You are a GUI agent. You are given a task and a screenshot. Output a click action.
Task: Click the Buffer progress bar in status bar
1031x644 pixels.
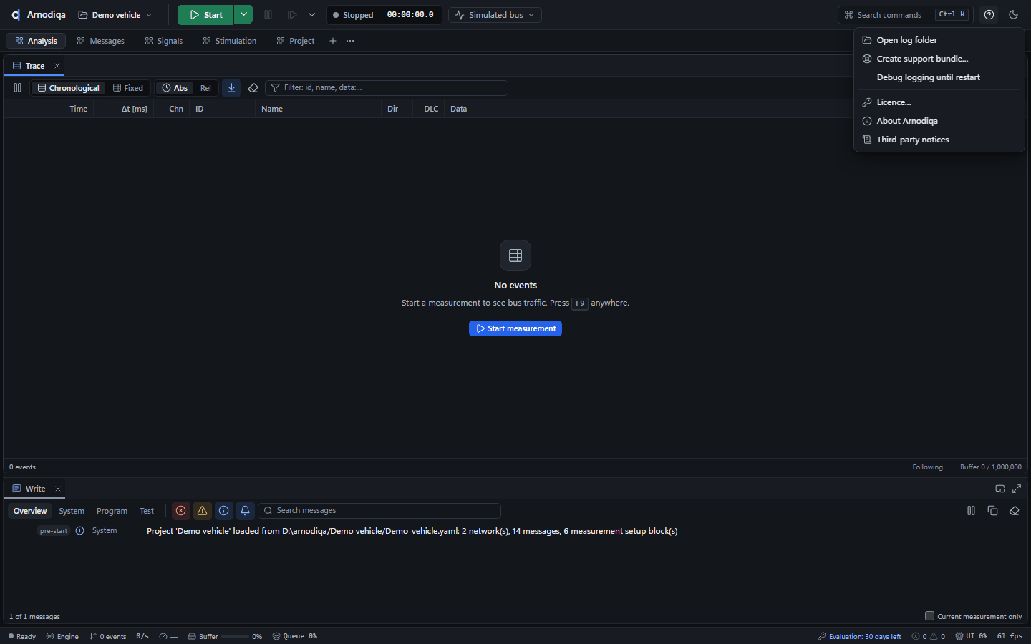[x=235, y=636]
